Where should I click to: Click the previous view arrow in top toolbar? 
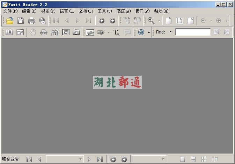(x=102, y=21)
